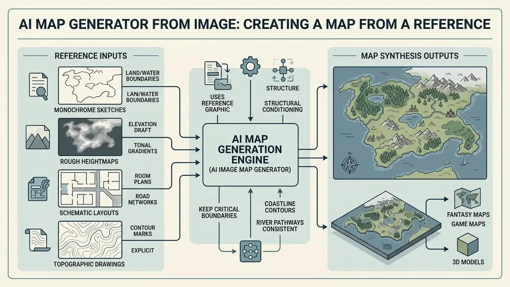
Task: Select the "TONAL GRADIENTS" label
Action: pos(142,148)
